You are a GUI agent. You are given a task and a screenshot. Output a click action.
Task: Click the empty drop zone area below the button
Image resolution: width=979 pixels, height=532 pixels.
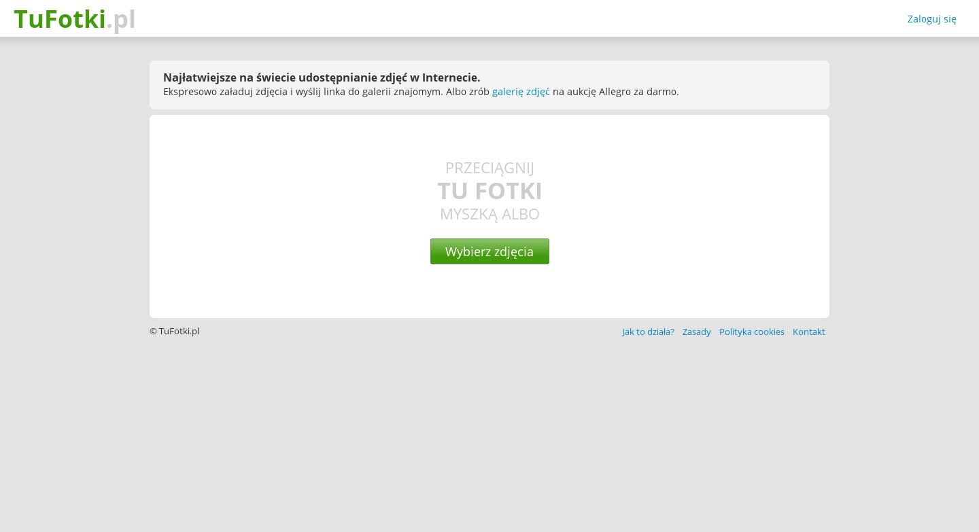[x=489, y=292]
